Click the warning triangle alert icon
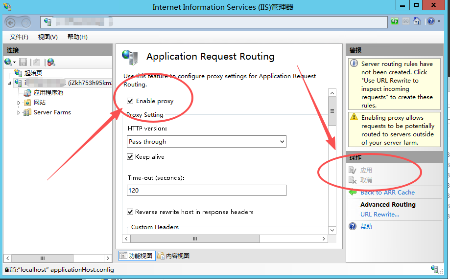 click(x=354, y=117)
